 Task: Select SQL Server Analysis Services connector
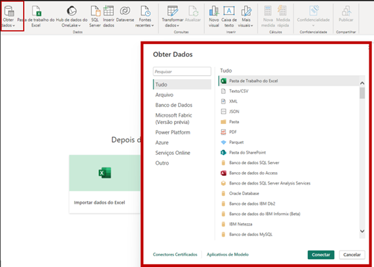coord(289,183)
